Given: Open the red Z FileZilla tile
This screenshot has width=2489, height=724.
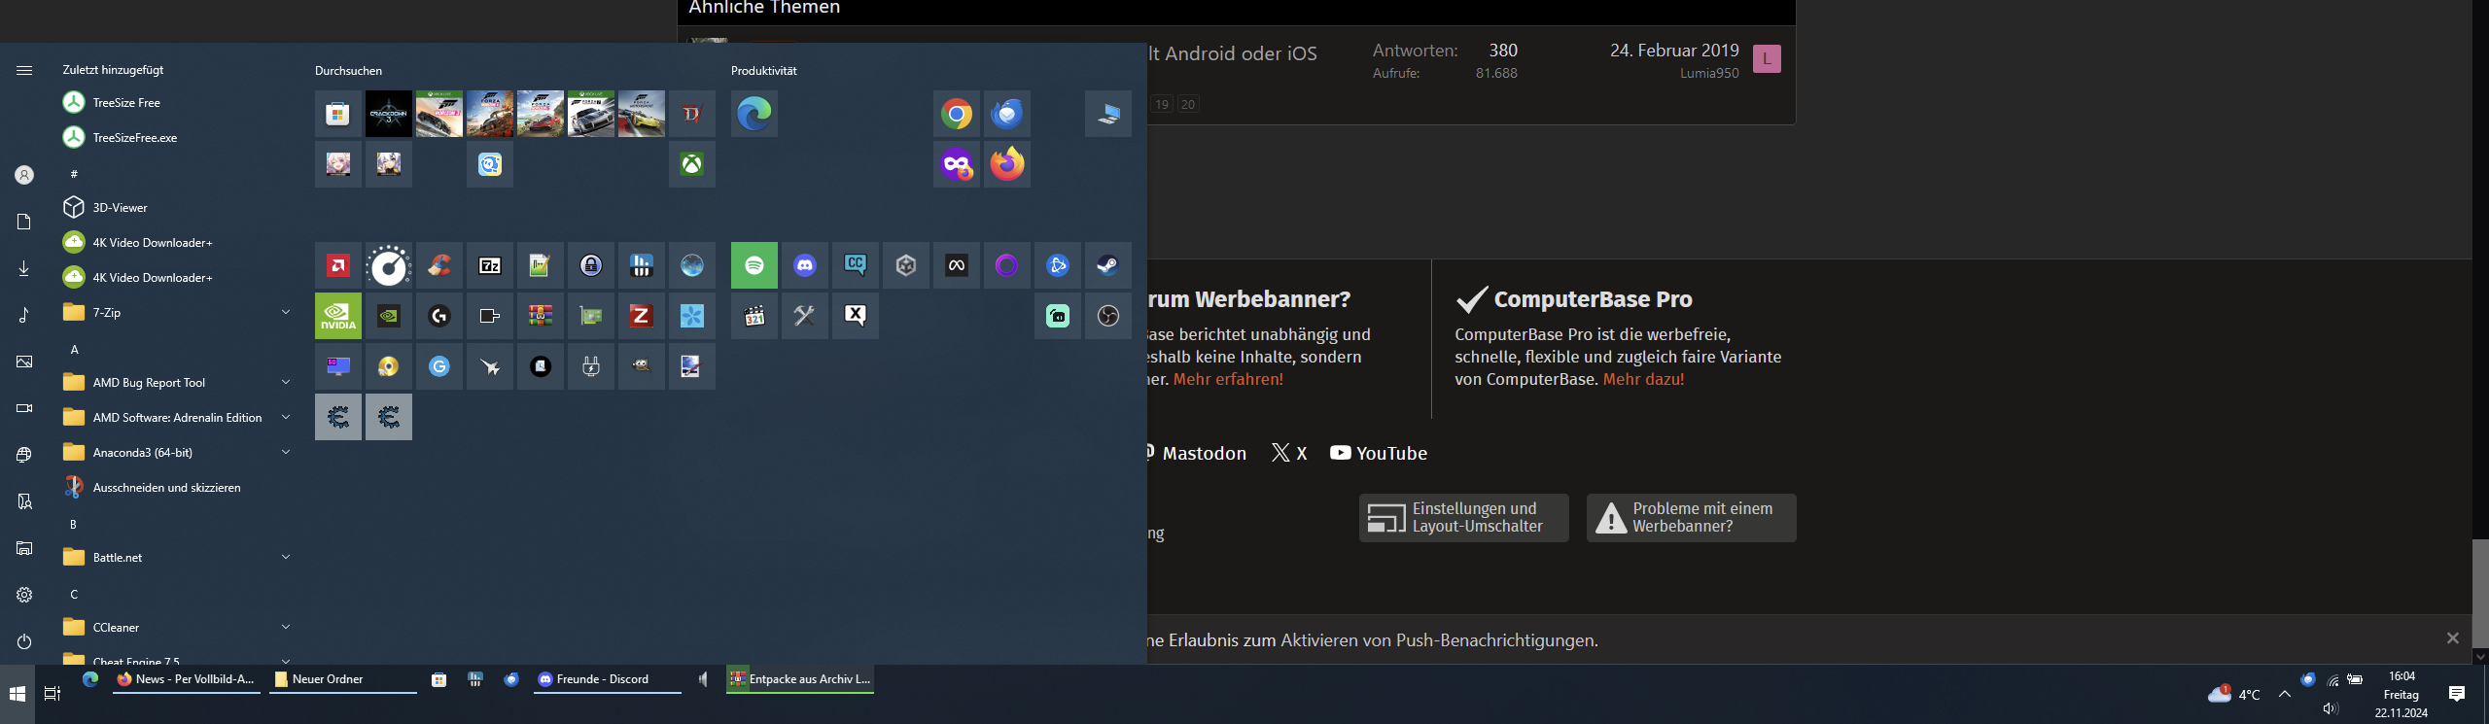Looking at the screenshot, I should [641, 316].
